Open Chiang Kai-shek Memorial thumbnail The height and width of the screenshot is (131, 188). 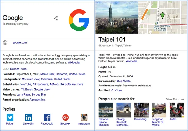pyautogui.click(x=123, y=110)
